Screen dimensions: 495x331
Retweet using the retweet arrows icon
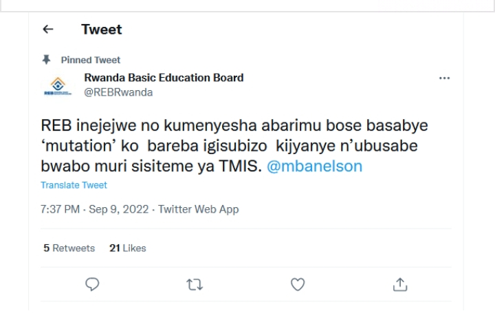pos(195,284)
